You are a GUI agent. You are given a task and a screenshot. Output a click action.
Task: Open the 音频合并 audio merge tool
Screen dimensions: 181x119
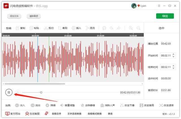(x=57, y=114)
